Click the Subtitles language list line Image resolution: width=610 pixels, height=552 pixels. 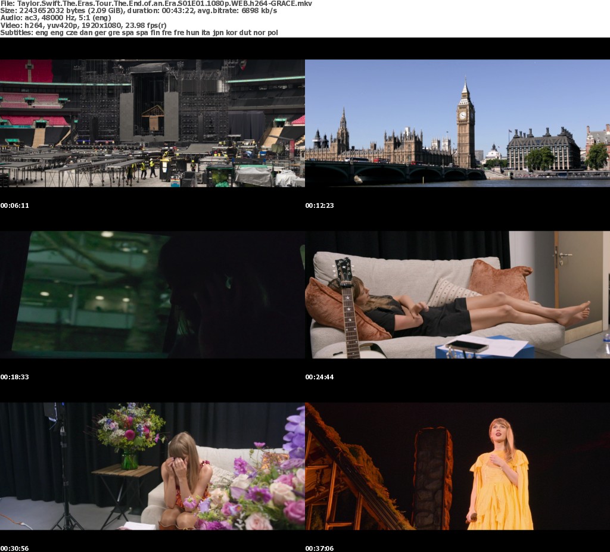coord(139,32)
